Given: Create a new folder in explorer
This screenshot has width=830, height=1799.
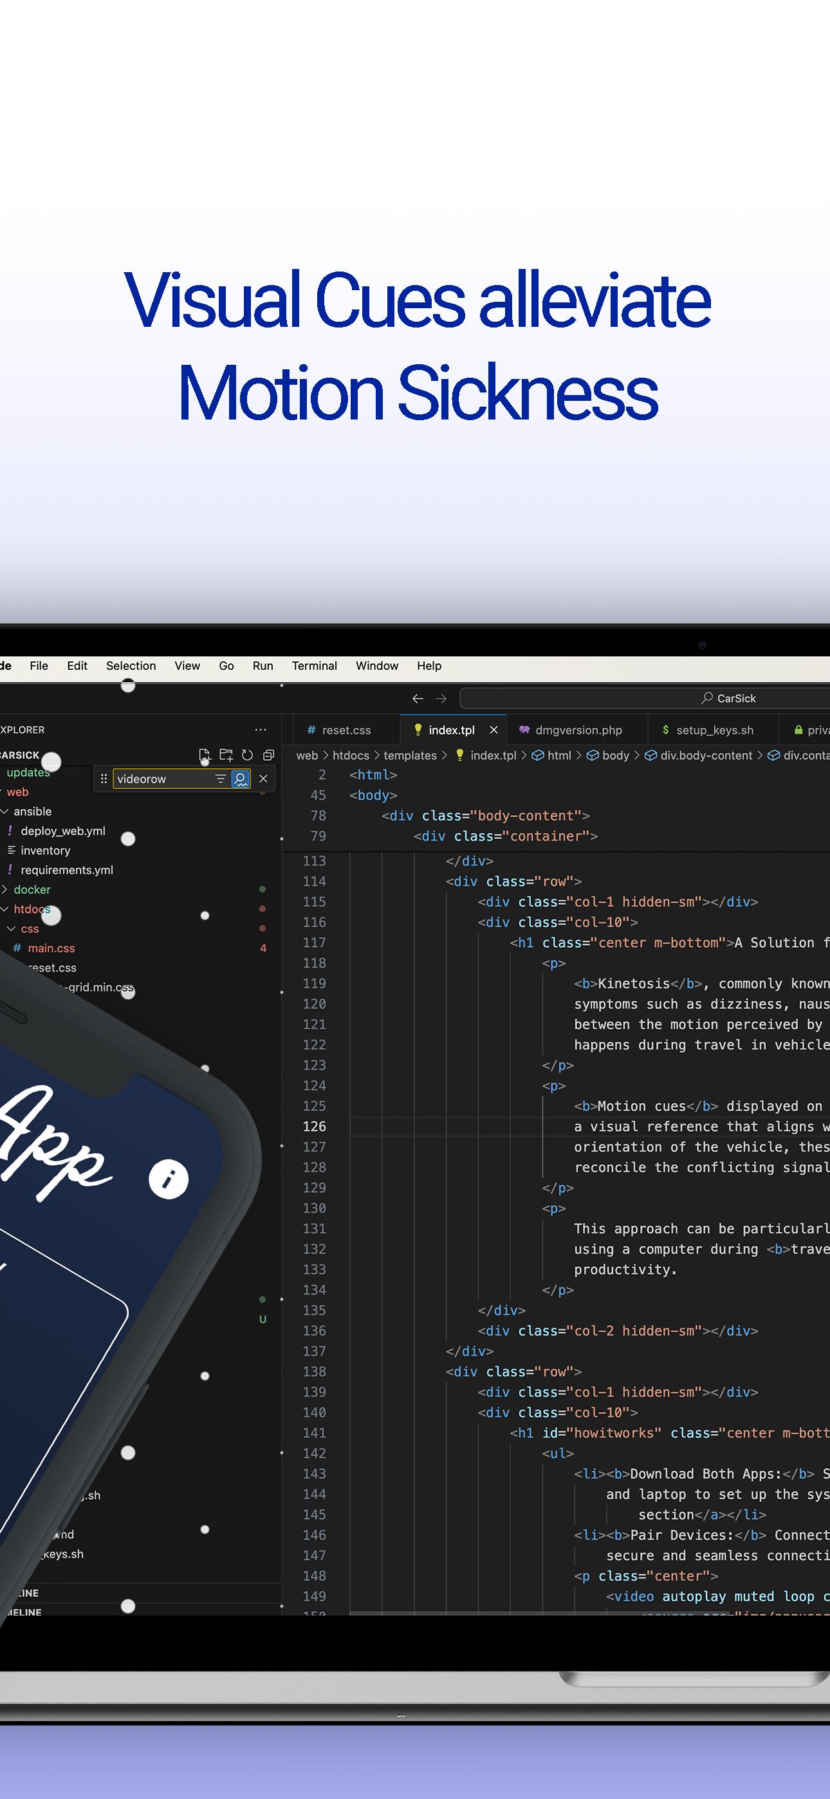Looking at the screenshot, I should [x=226, y=755].
